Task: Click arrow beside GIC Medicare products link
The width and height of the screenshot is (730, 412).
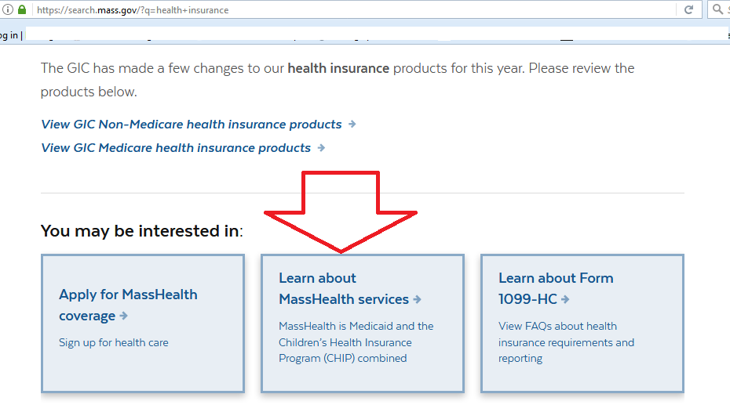Action: (321, 147)
